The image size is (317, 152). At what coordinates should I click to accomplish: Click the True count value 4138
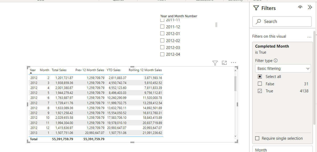click(x=304, y=91)
